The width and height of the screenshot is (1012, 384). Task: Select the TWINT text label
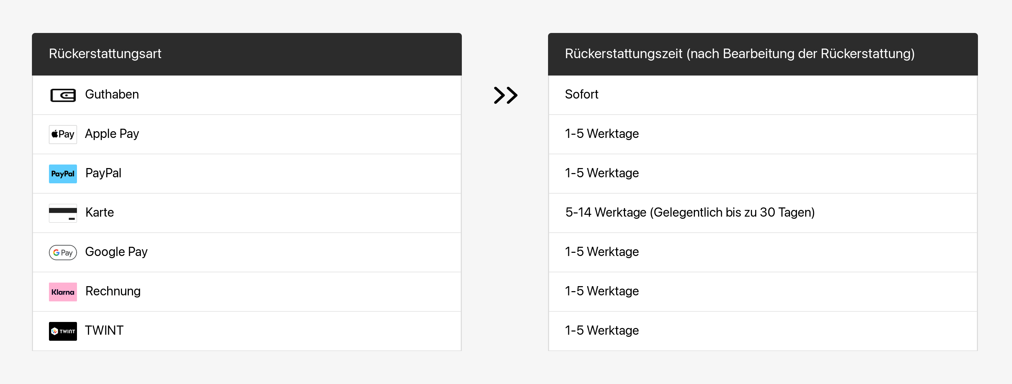[104, 330]
